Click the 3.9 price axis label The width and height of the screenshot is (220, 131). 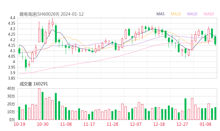(12, 73)
